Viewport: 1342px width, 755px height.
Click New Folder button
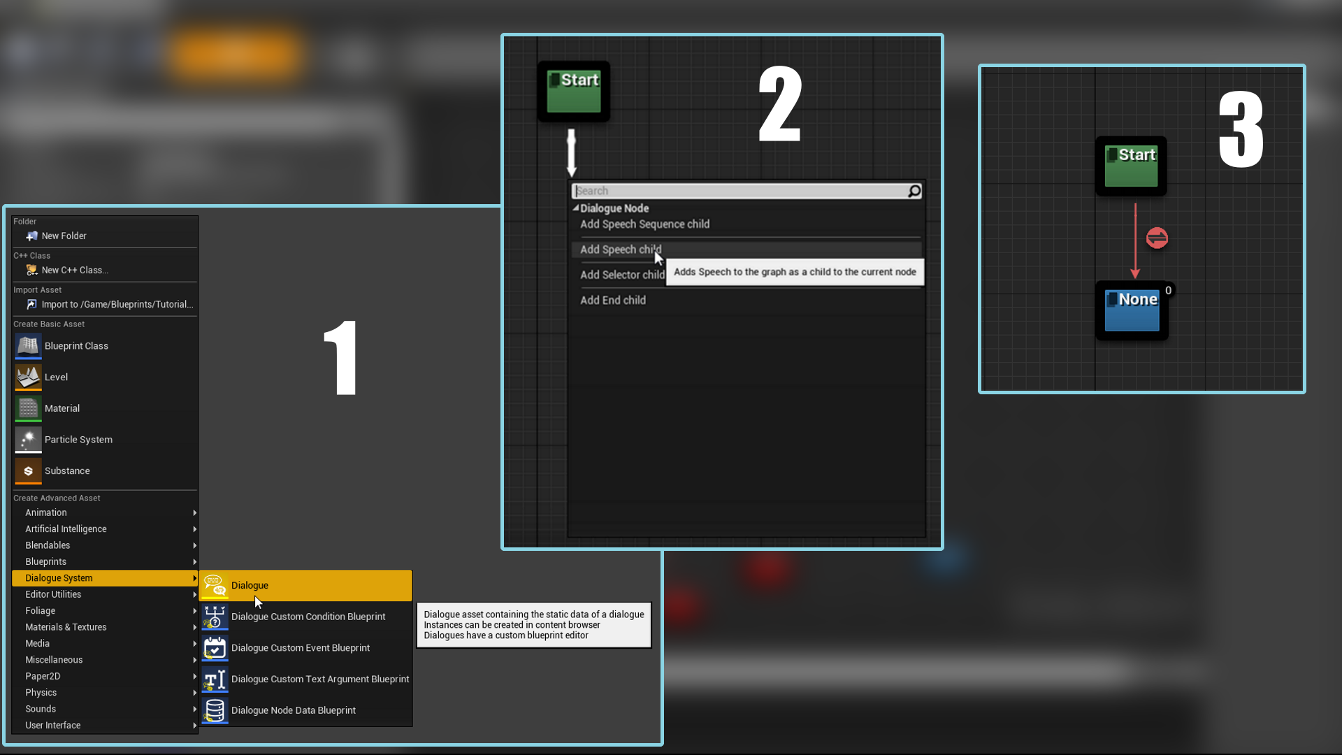coord(64,236)
